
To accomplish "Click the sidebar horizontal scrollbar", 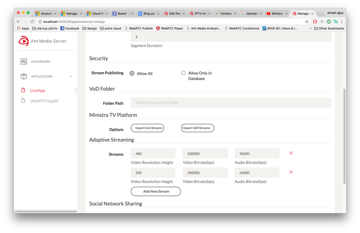I will (x=46, y=211).
